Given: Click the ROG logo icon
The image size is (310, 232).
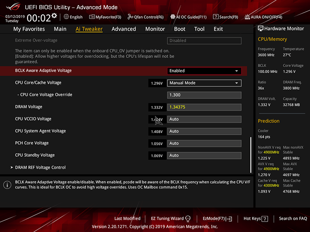Looking at the screenshot, I should (x=13, y=7).
